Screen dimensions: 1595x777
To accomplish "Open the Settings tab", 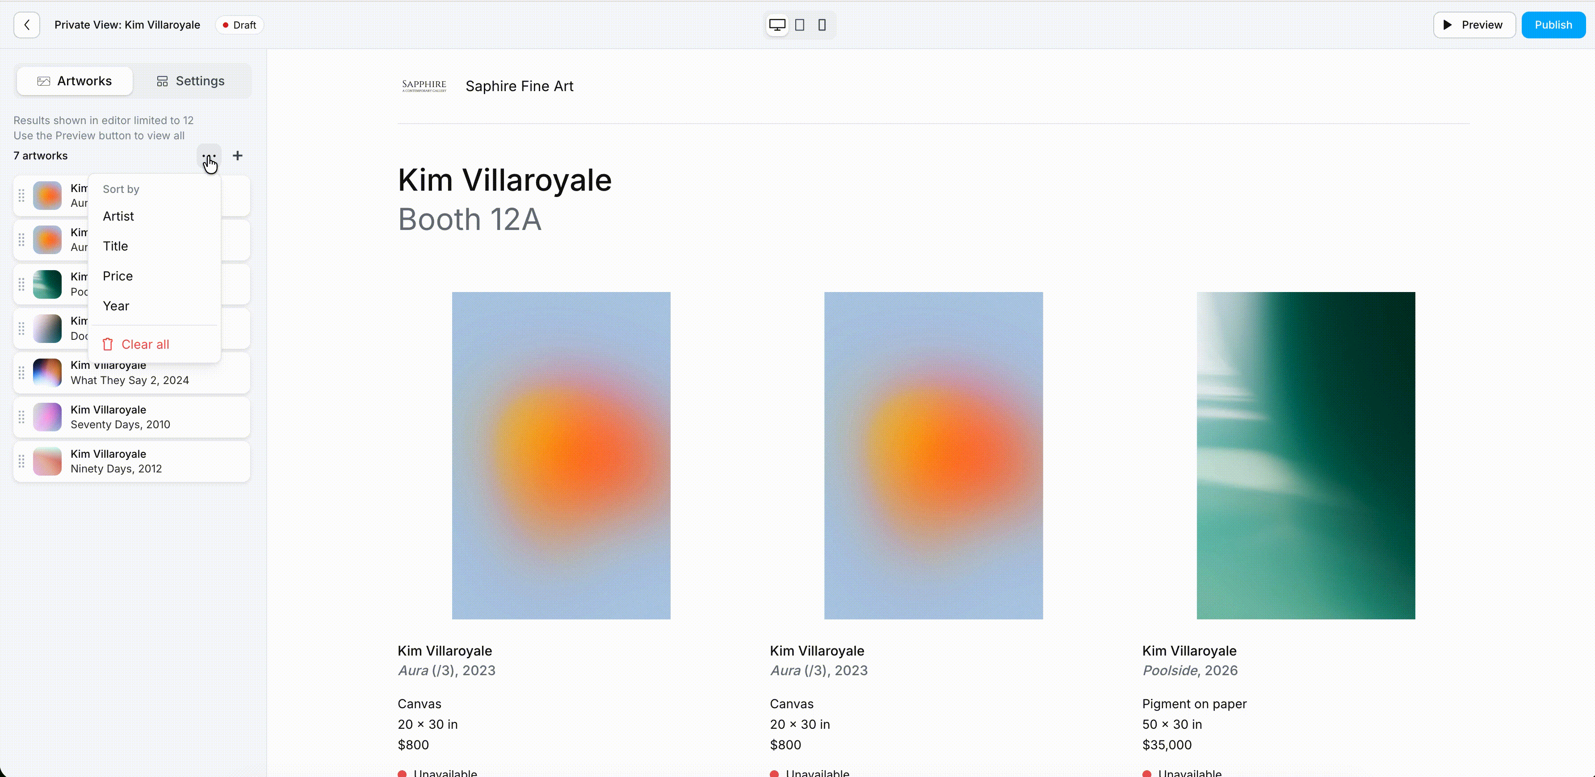I will click(x=191, y=81).
